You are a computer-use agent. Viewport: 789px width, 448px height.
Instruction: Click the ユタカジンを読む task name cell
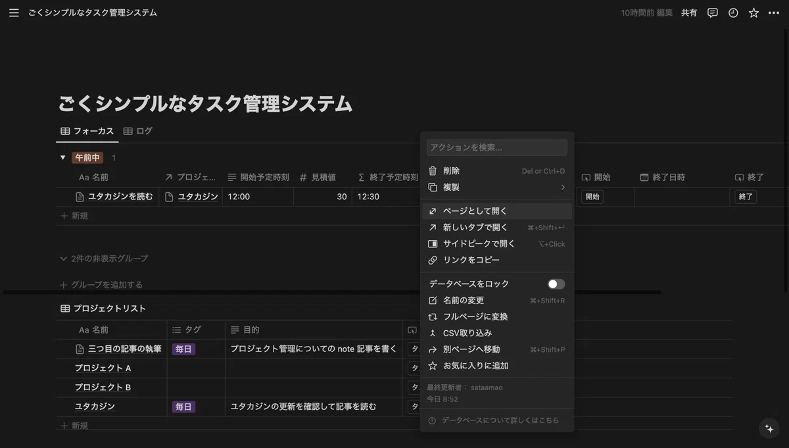(114, 197)
